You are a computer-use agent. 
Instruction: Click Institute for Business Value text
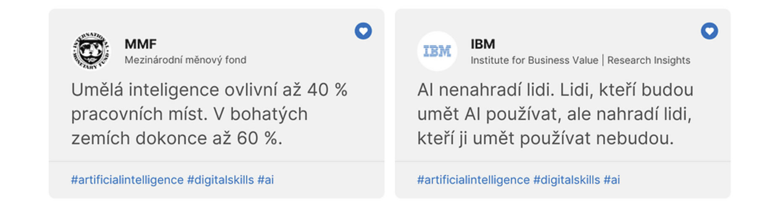(534, 60)
